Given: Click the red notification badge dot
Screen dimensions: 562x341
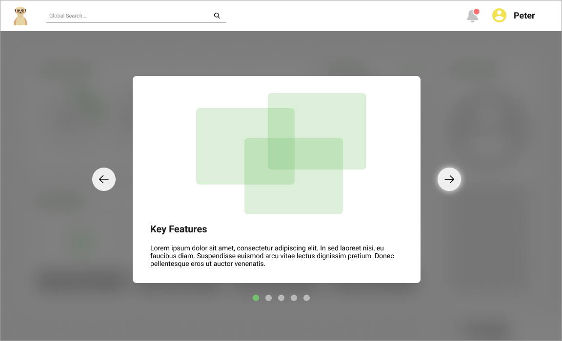Looking at the screenshot, I should (477, 12).
